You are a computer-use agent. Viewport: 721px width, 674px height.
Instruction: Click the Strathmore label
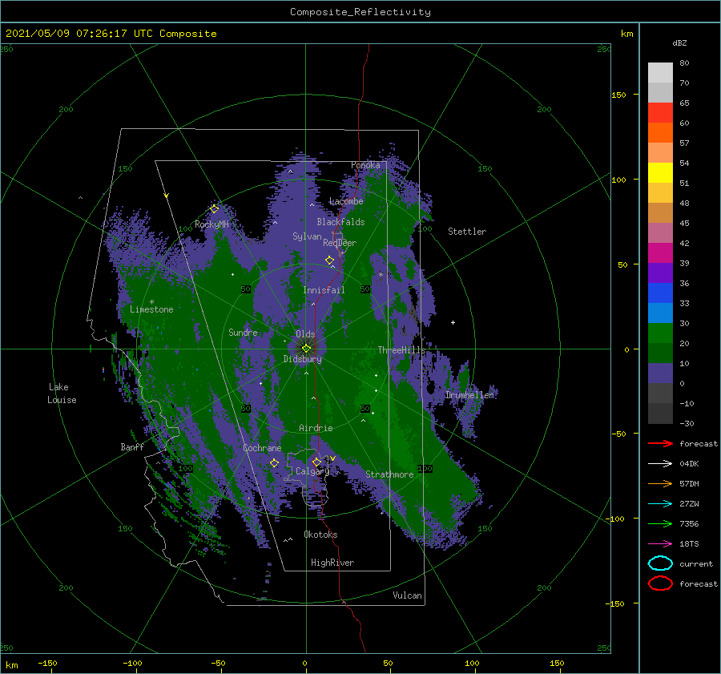click(389, 474)
